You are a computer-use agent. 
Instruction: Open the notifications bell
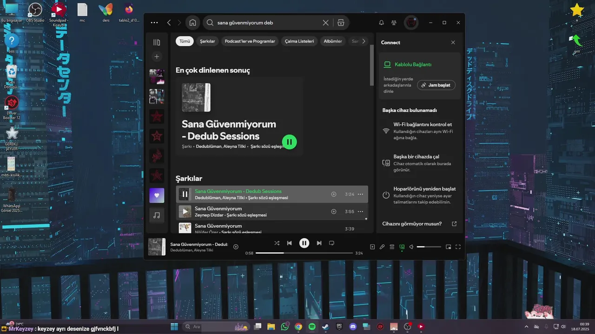click(381, 23)
